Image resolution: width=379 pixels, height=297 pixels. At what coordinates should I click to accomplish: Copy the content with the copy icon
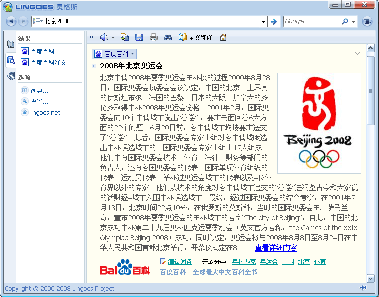(x=125, y=37)
